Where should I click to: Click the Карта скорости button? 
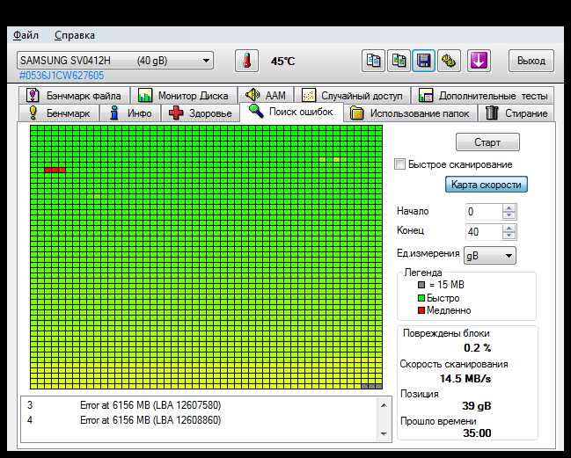487,185
